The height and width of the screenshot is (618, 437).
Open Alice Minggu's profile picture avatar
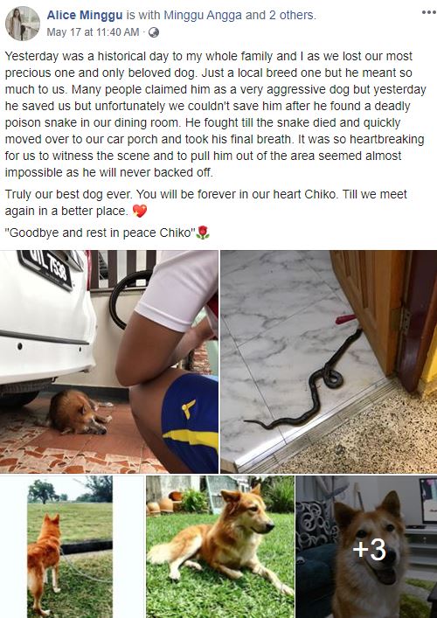(23, 24)
